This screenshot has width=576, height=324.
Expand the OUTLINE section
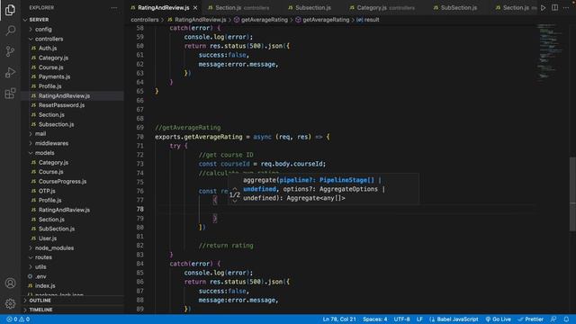pos(72,301)
